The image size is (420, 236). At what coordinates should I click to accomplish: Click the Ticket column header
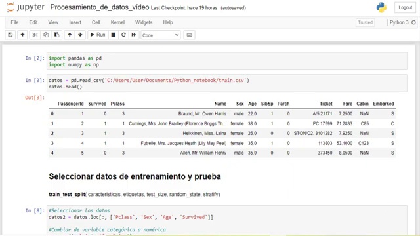[326, 104]
